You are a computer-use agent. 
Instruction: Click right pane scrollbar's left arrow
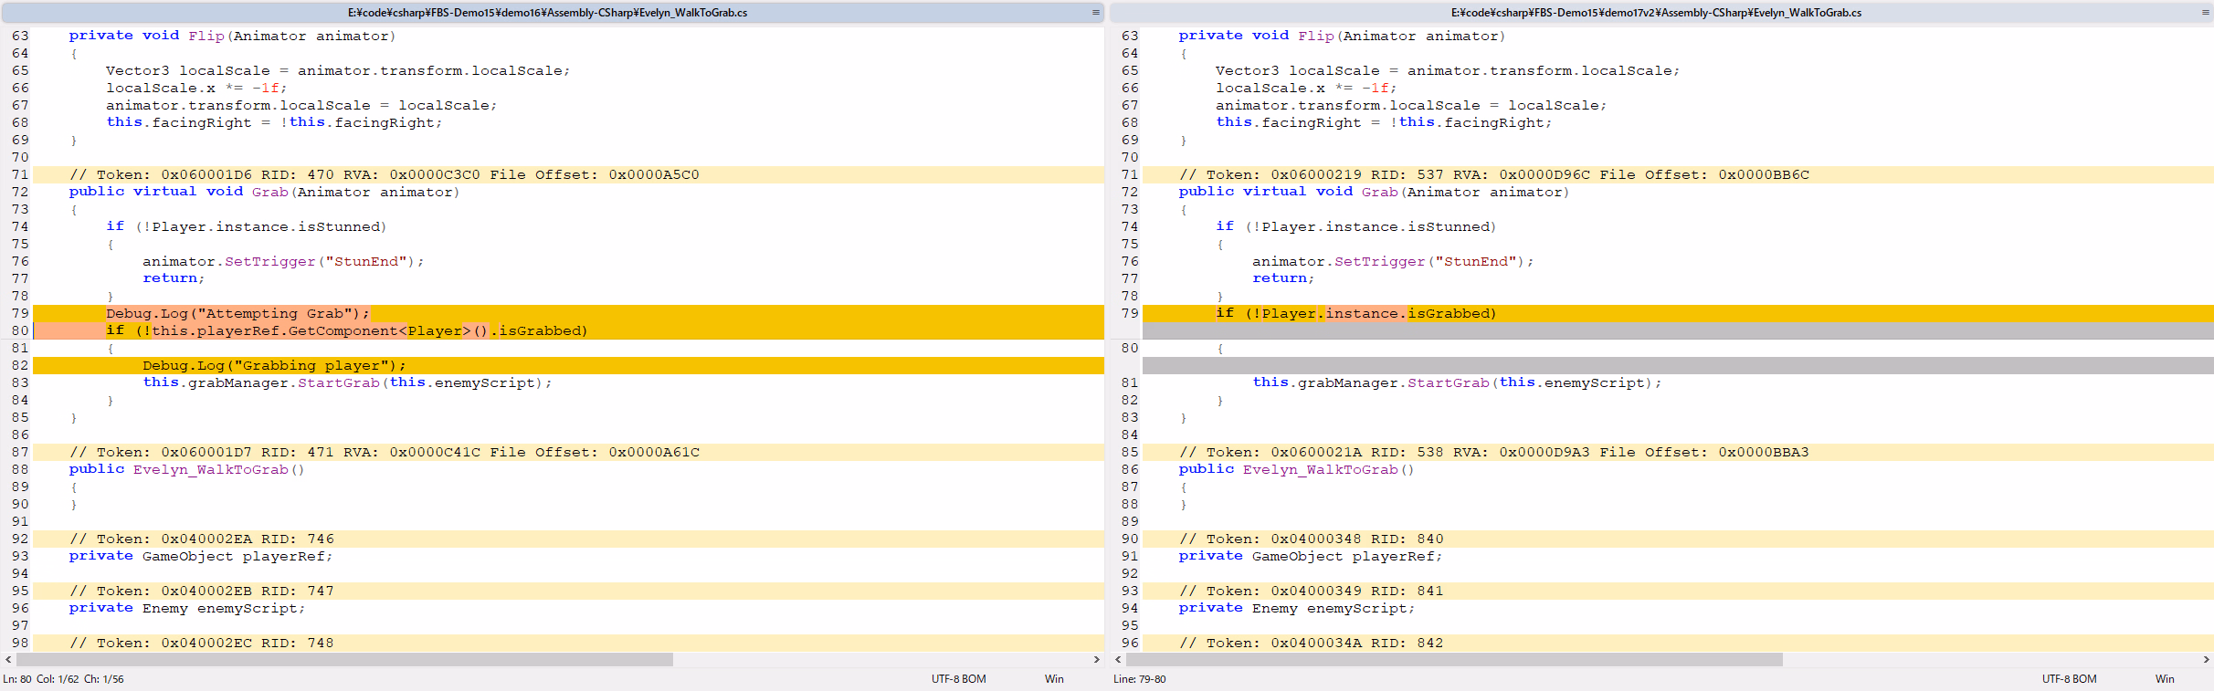[1118, 659]
